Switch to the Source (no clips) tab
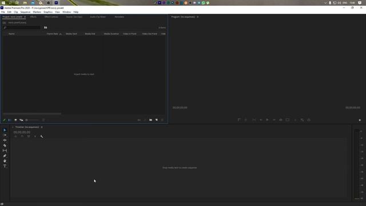The height and width of the screenshot is (206, 366). pos(74,17)
